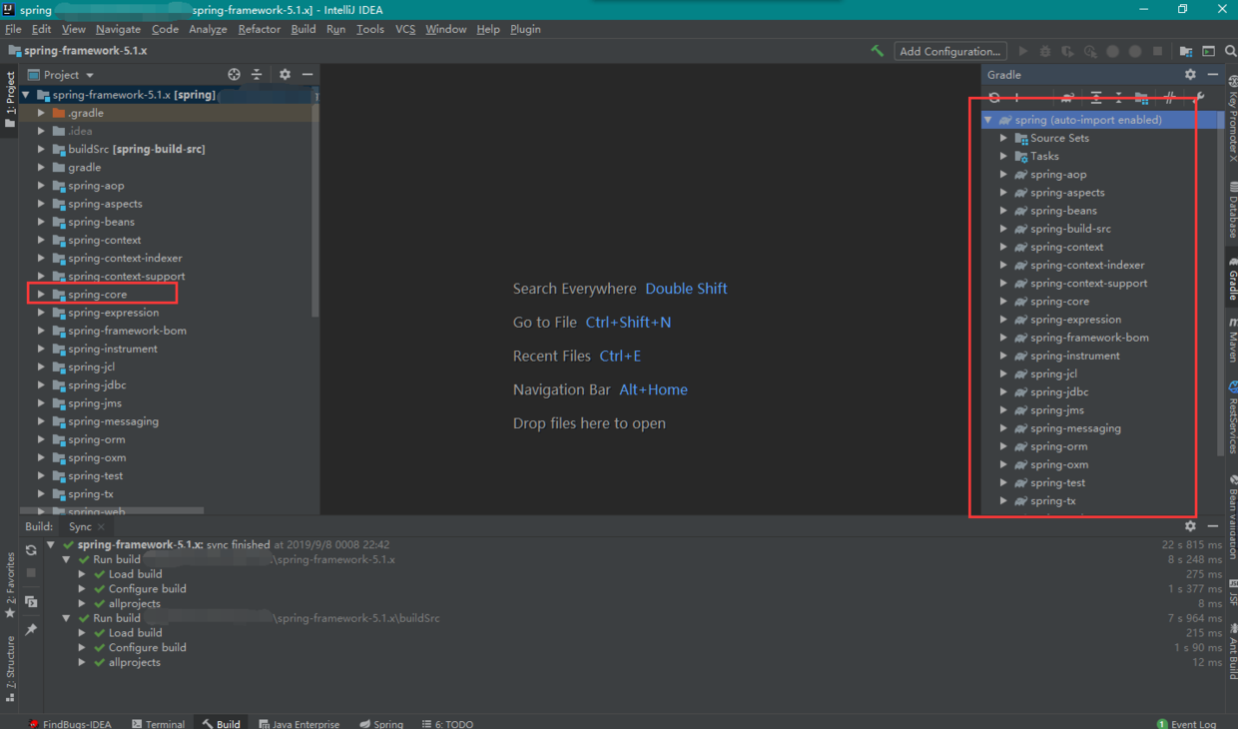
Task: Select spring-expression in the Gradle panel
Action: click(x=1075, y=320)
